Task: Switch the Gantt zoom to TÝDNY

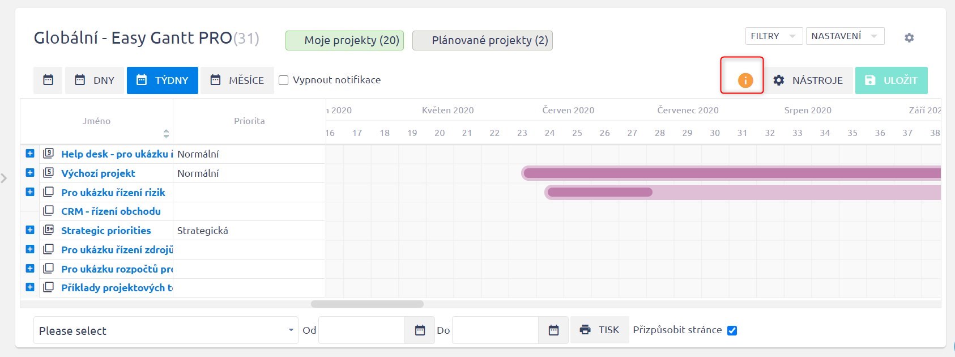Action: tap(163, 80)
